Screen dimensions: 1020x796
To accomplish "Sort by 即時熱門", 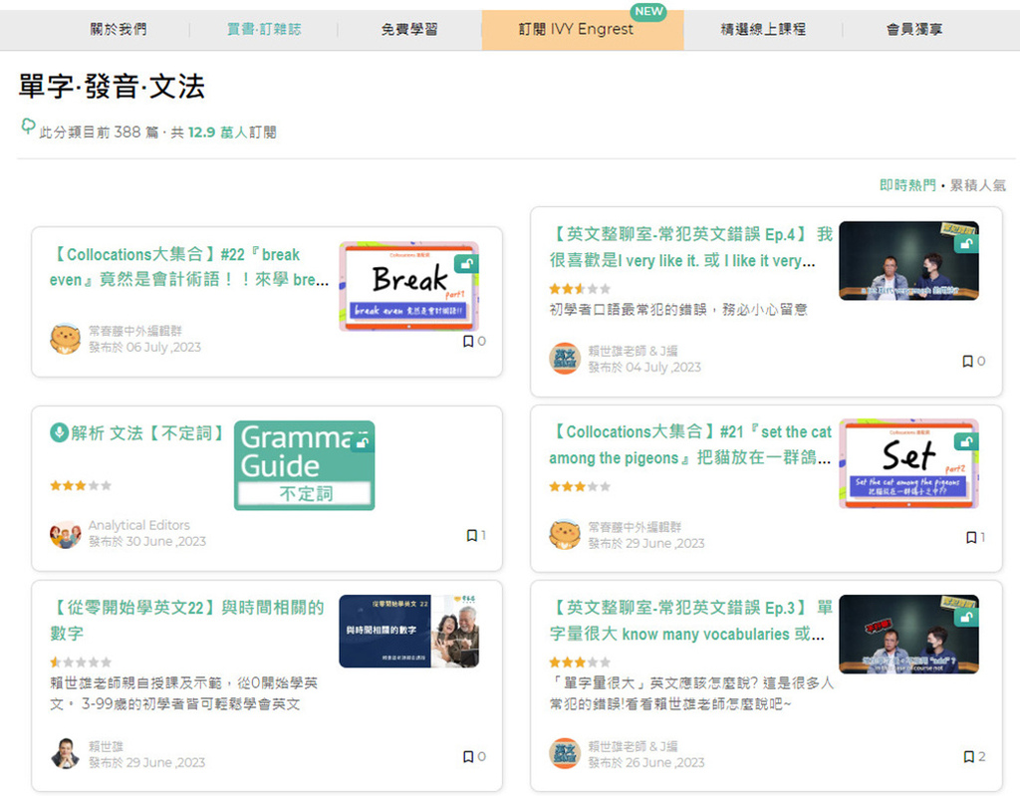I will pos(907,185).
